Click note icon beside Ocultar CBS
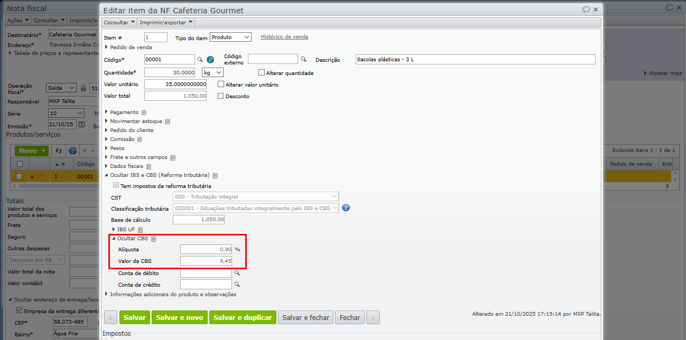The image size is (686, 340). click(x=153, y=239)
